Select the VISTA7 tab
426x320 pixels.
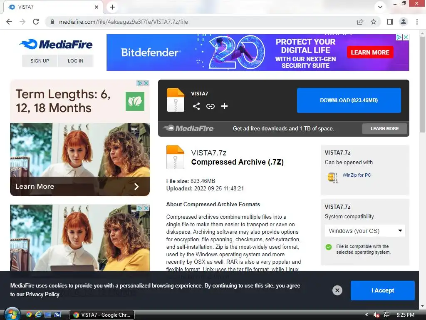point(53,7)
